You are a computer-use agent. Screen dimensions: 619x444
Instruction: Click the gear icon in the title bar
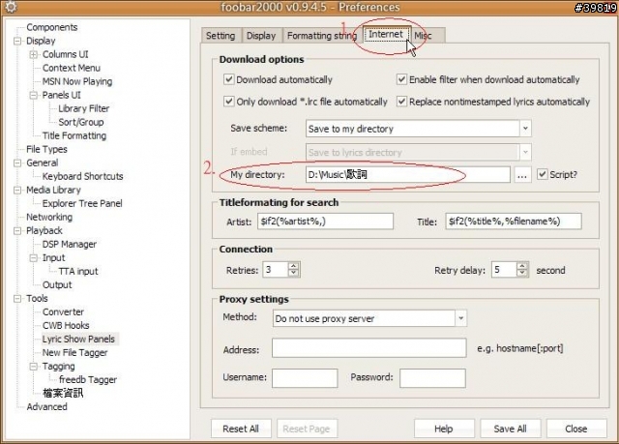coord(11,7)
